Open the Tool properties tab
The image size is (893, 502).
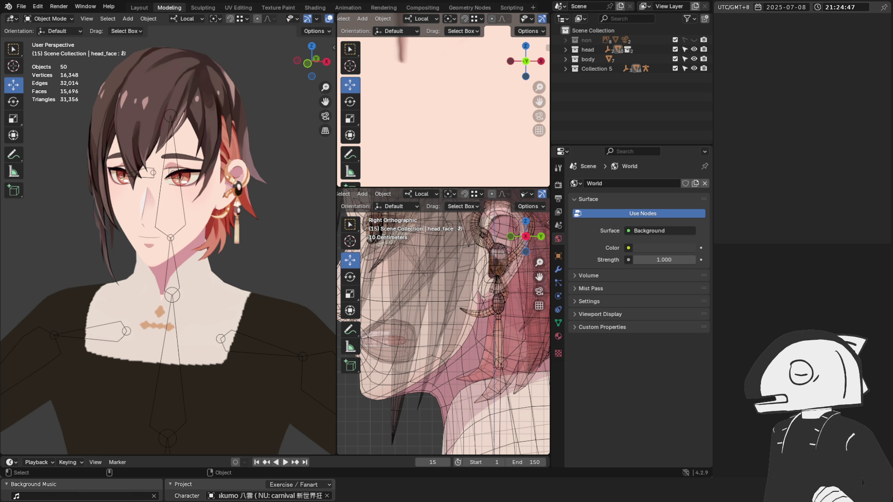[x=558, y=168]
